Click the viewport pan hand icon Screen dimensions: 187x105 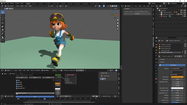coord(117,23)
